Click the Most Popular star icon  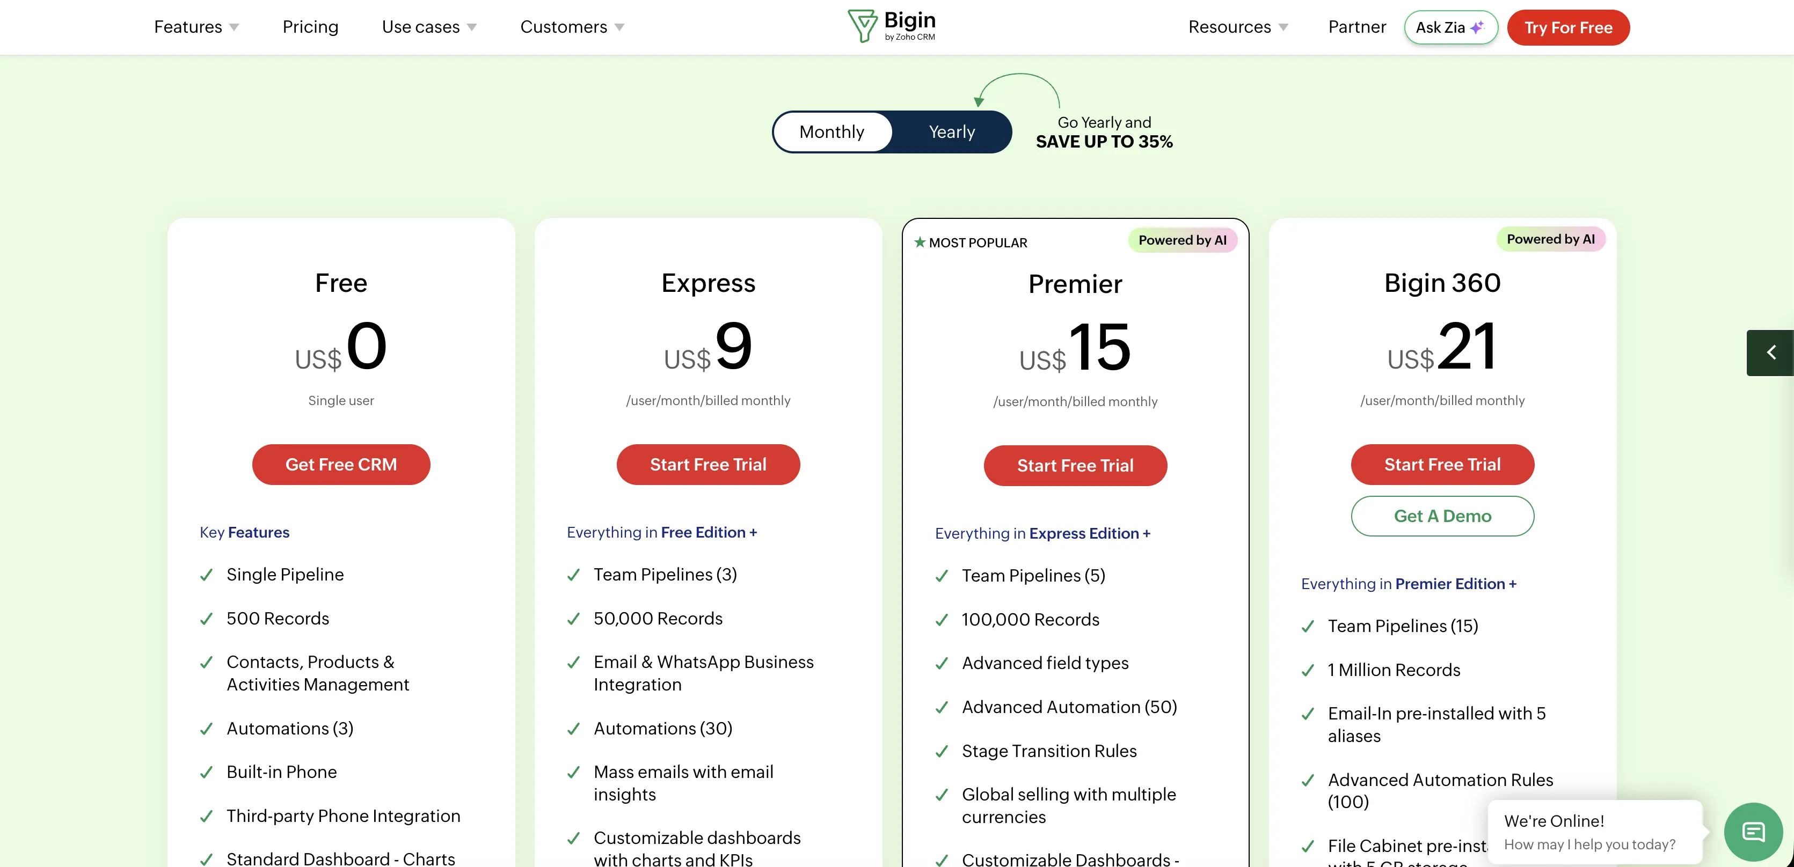[x=920, y=242]
